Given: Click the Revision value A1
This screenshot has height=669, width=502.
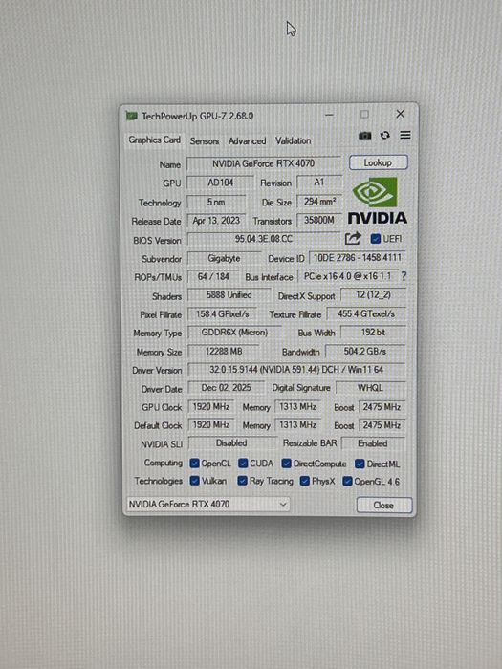Looking at the screenshot, I should click(319, 183).
